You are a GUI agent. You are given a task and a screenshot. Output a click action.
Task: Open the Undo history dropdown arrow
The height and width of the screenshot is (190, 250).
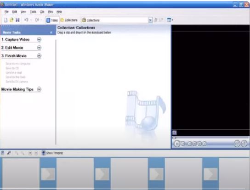coord(31,20)
